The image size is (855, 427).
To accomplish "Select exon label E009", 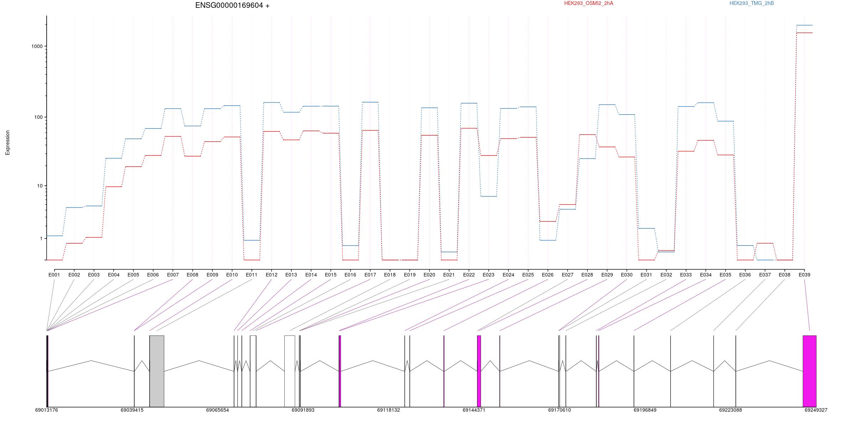I will [x=212, y=275].
